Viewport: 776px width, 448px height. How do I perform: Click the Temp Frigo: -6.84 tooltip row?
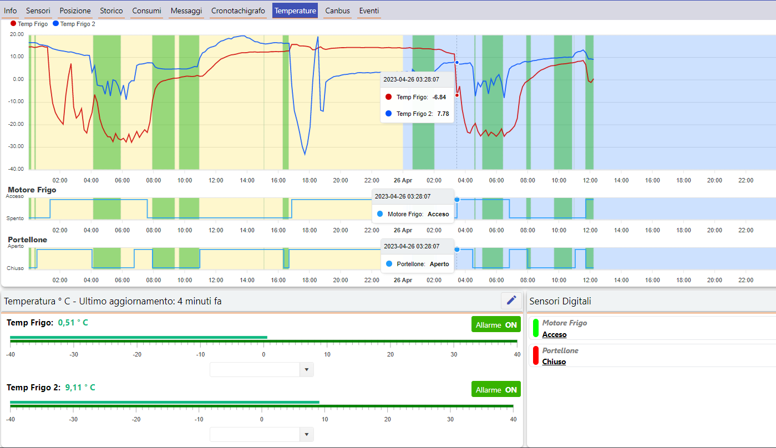pos(417,97)
